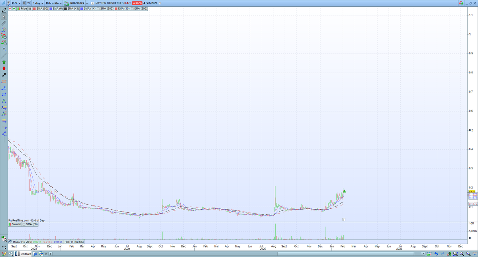Image resolution: width=478 pixels, height=257 pixels.
Task: Select the diagonal line drawing tool
Action: click(4, 55)
